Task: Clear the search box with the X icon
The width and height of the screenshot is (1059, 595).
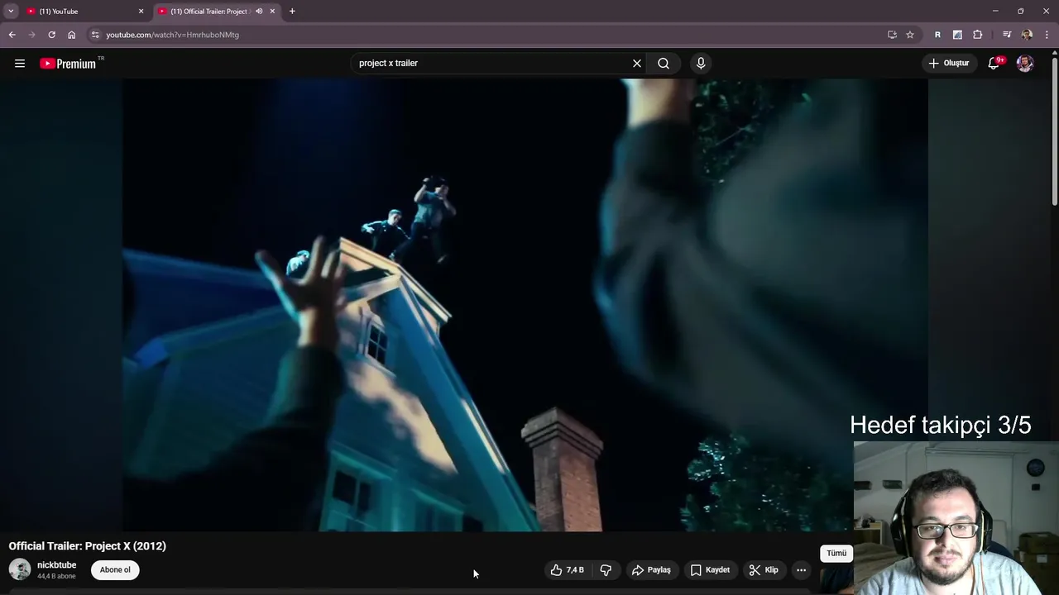Action: [637, 64]
